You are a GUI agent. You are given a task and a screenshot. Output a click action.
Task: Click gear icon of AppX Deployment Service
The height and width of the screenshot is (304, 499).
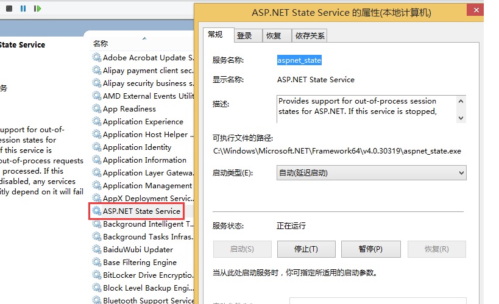click(97, 199)
